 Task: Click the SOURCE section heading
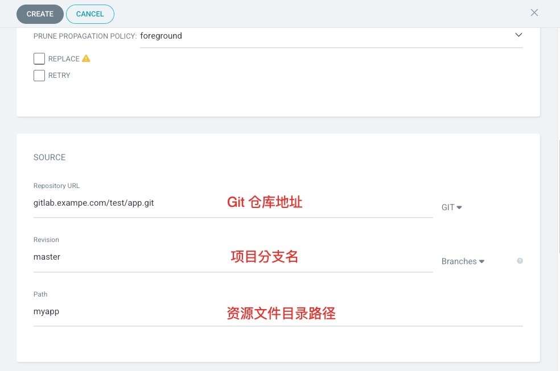(x=50, y=157)
